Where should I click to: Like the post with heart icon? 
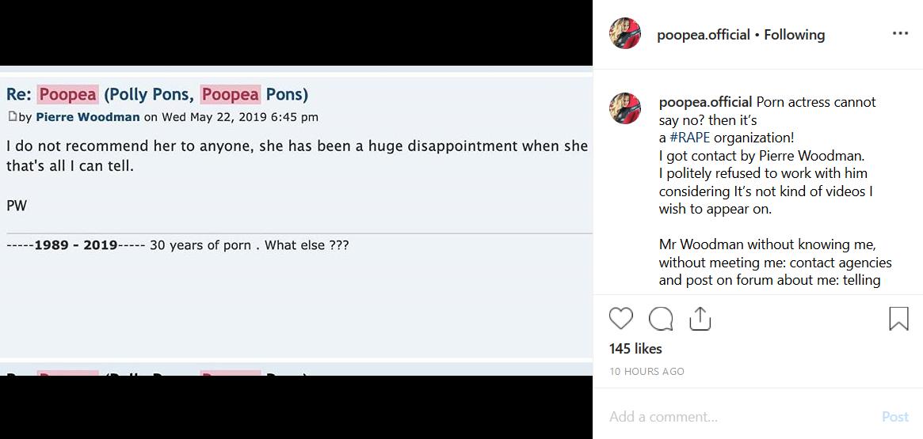pyautogui.click(x=621, y=318)
